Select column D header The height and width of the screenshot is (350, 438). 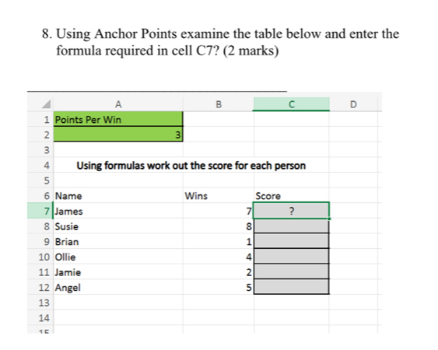(x=353, y=104)
